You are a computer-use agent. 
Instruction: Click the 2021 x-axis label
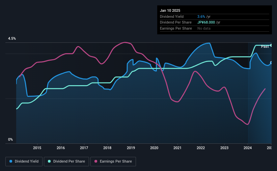tap(177, 148)
